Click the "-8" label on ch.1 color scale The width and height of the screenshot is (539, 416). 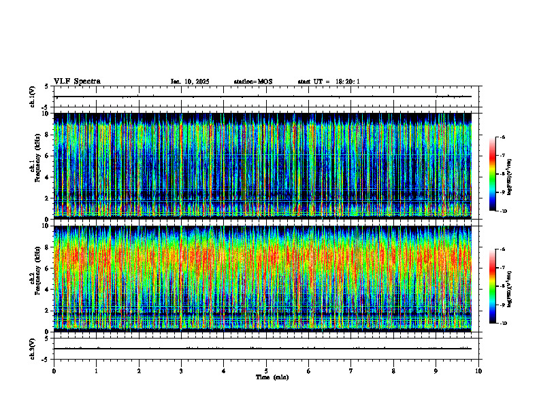pyautogui.click(x=502, y=174)
